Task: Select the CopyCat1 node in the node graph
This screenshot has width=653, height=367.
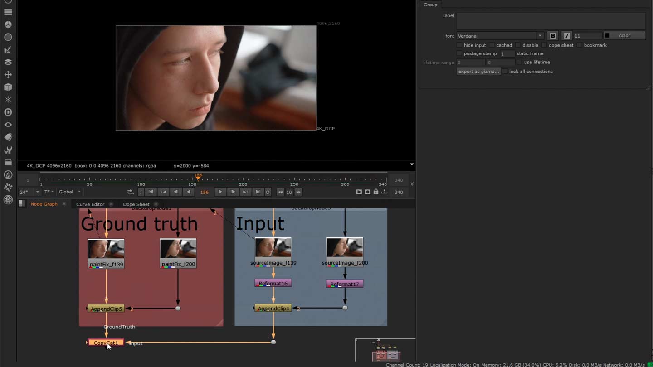Action: coord(106,343)
